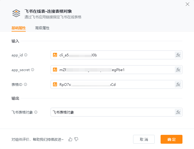Open the 高级属性 tab

pyautogui.click(x=42, y=28)
